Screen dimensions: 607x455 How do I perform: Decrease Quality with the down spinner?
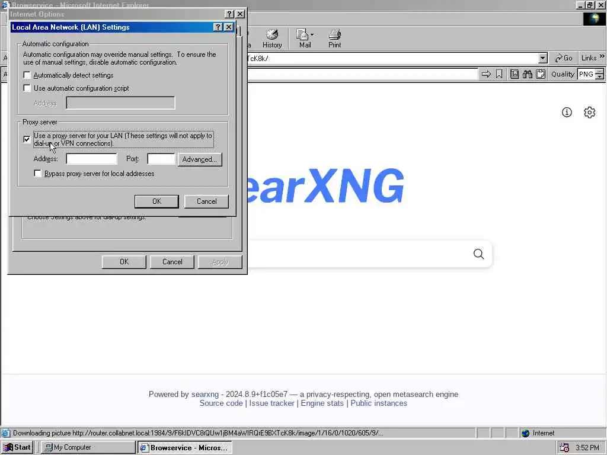[600, 77]
